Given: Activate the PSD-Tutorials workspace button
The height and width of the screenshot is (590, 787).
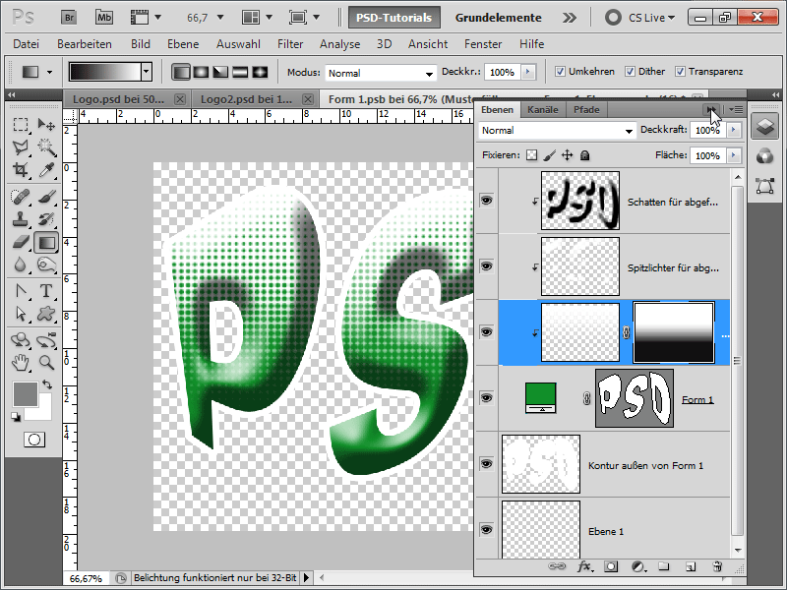Looking at the screenshot, I should pos(394,18).
